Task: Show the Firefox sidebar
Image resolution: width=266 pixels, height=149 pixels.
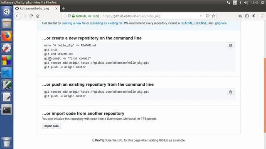Action: coord(247,16)
